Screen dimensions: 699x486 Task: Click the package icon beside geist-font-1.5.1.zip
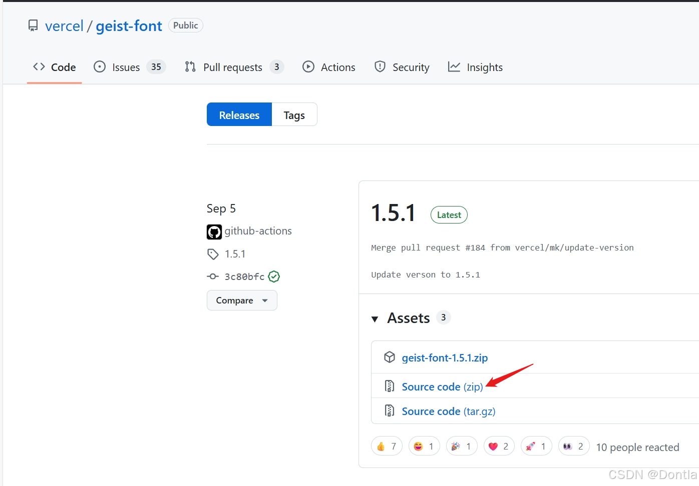[x=390, y=357]
